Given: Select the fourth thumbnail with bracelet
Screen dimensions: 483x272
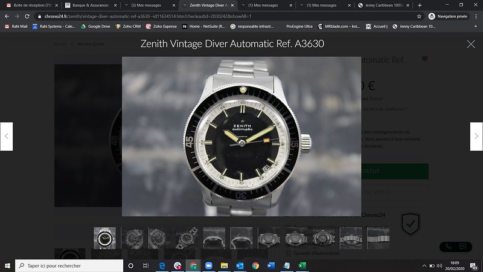Looking at the screenshot, I should point(187,238).
